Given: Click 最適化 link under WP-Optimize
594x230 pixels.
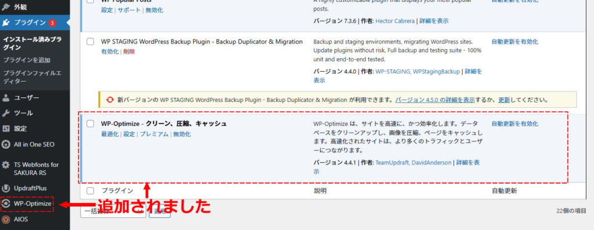Looking at the screenshot, I should 110,134.
